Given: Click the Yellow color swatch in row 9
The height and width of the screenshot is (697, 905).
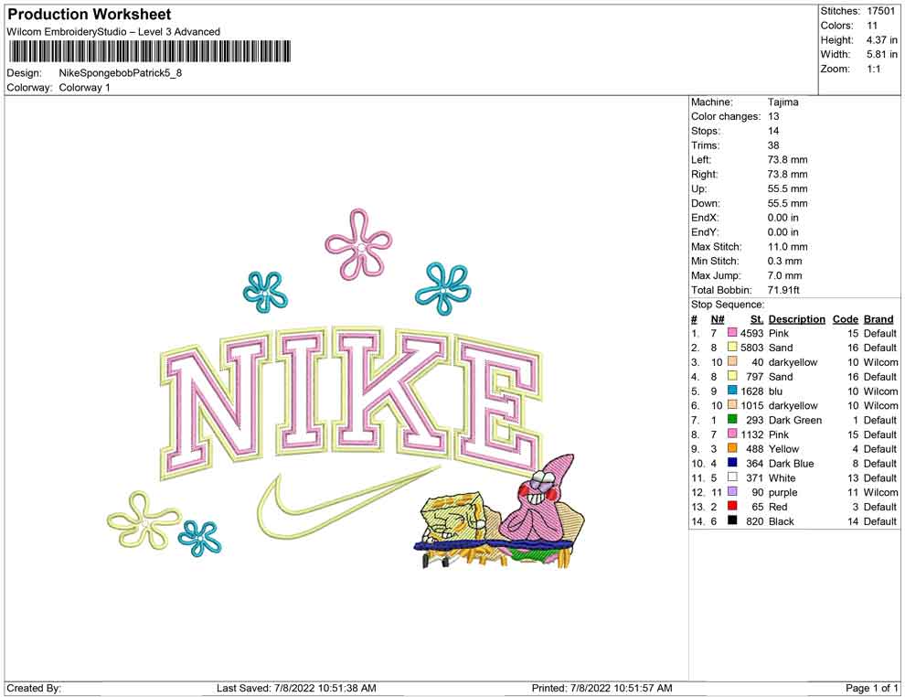Looking at the screenshot, I should 732,449.
